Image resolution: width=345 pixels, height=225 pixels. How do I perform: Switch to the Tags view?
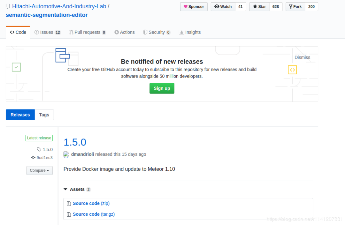click(44, 115)
